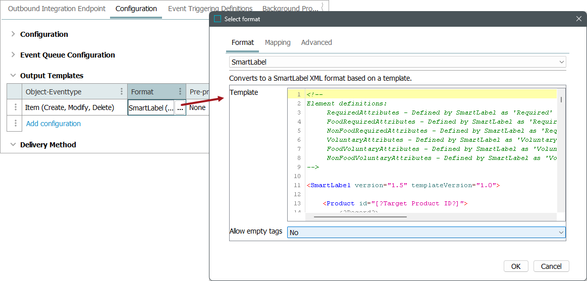
Task: Click the template editor horizontal scrollbar
Action: [360, 217]
